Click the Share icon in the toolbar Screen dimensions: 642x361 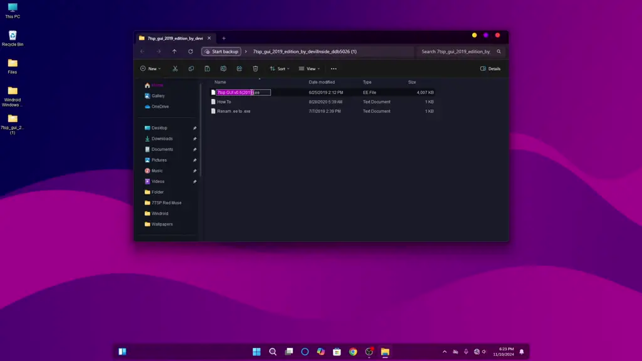coord(239,68)
